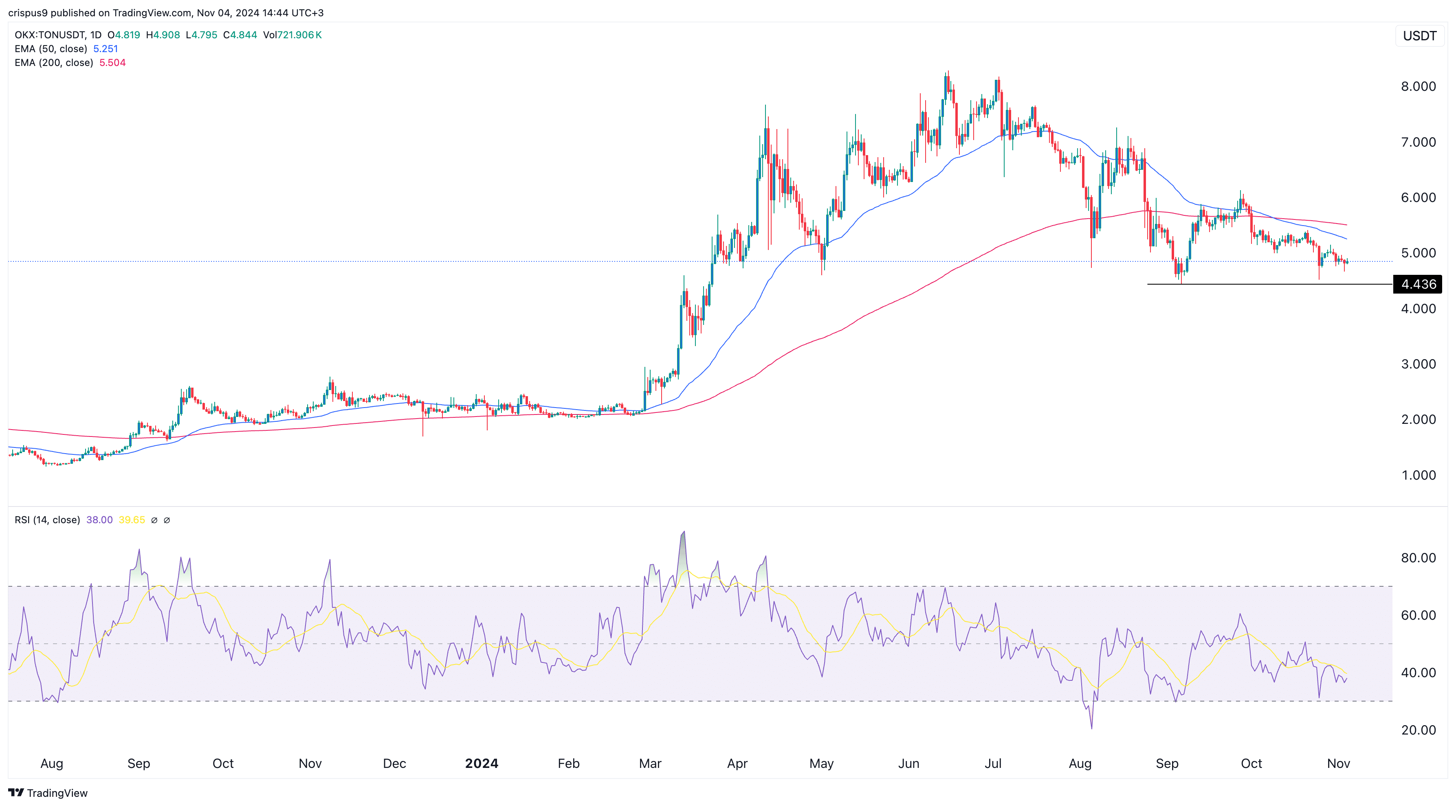Screen dimensions: 1456x807
Task: Click the 2024 label on the time axis
Action: (x=482, y=763)
